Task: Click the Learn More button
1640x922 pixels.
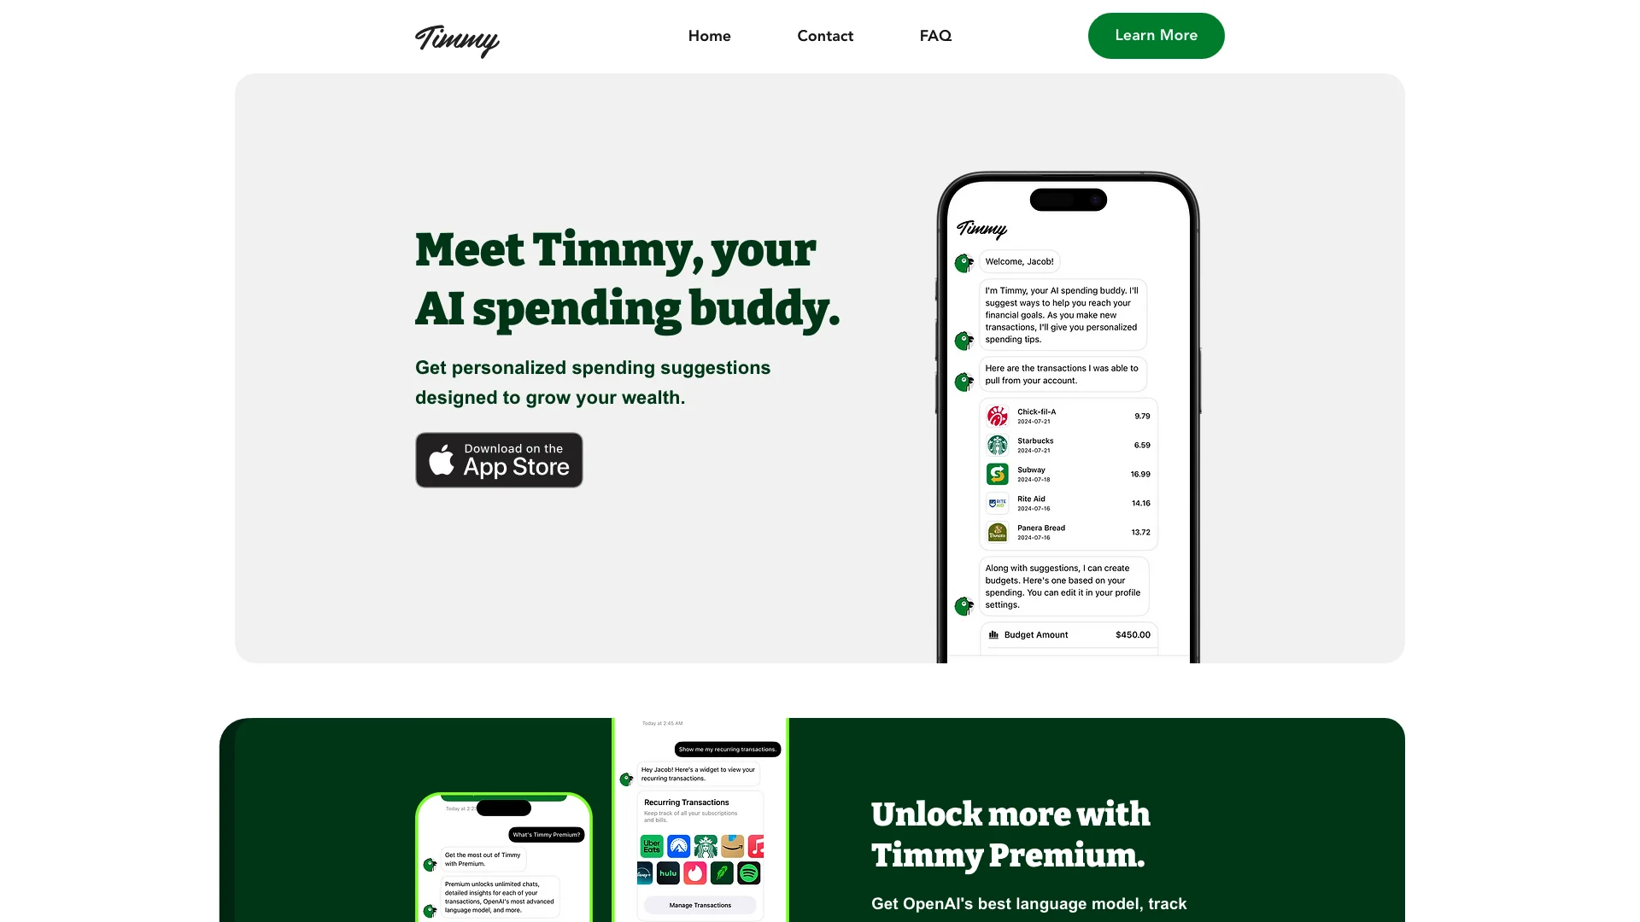Action: (x=1156, y=35)
